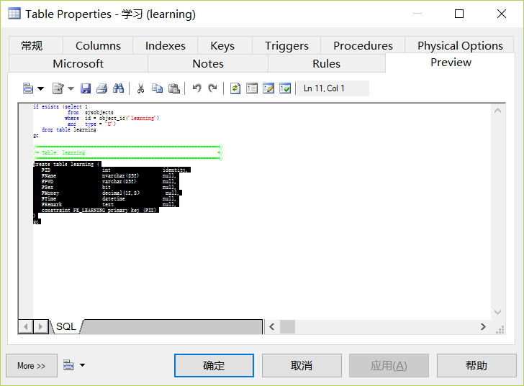
Task: Expand the editor menu dropdown arrow
Action: click(40, 88)
